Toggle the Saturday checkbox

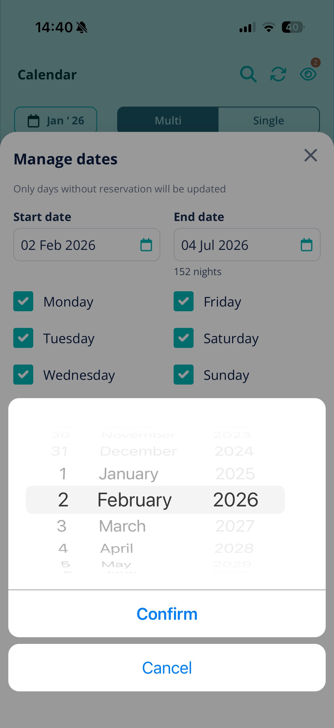tap(184, 338)
